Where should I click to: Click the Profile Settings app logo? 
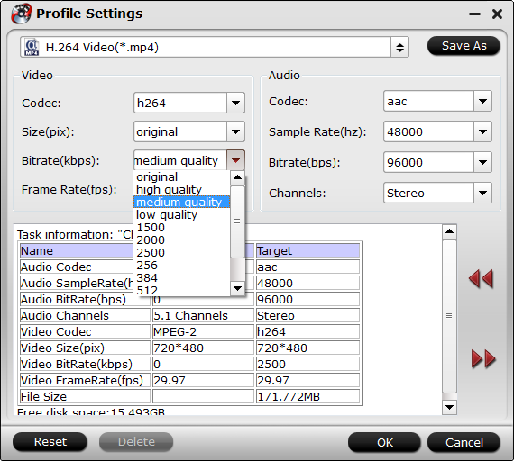(22, 14)
